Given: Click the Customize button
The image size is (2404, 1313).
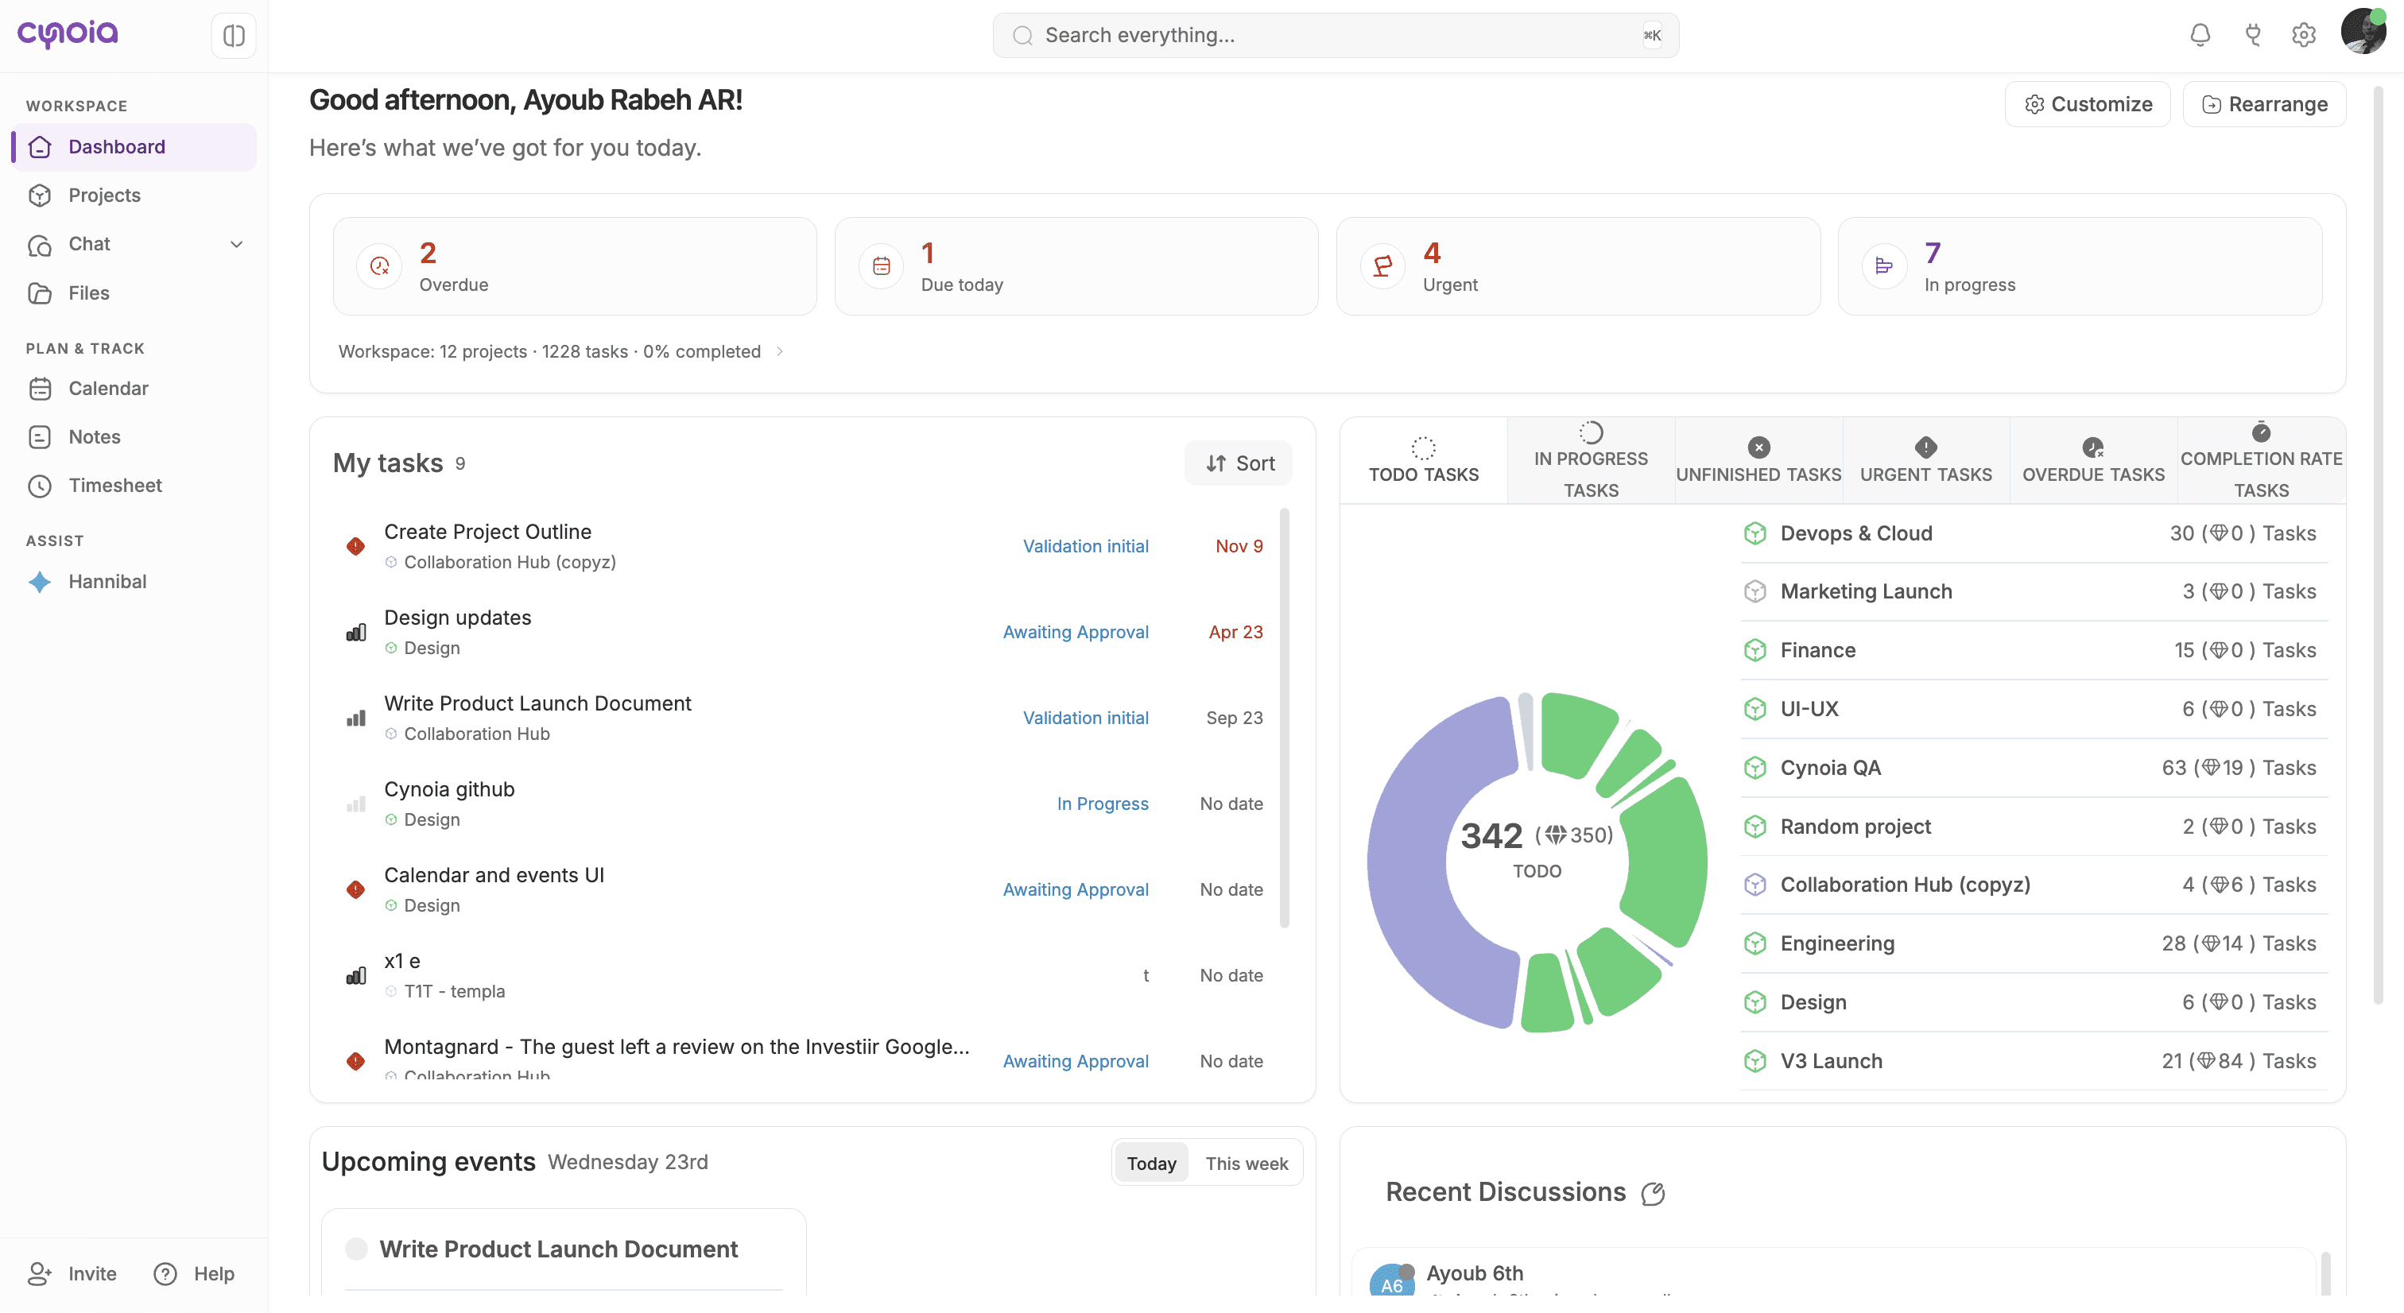Looking at the screenshot, I should pyautogui.click(x=2088, y=105).
